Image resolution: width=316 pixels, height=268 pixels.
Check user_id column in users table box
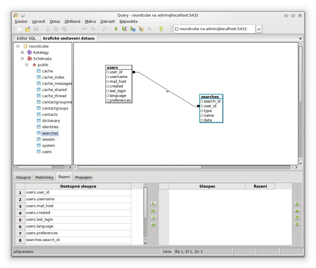pyautogui.click(x=107, y=72)
